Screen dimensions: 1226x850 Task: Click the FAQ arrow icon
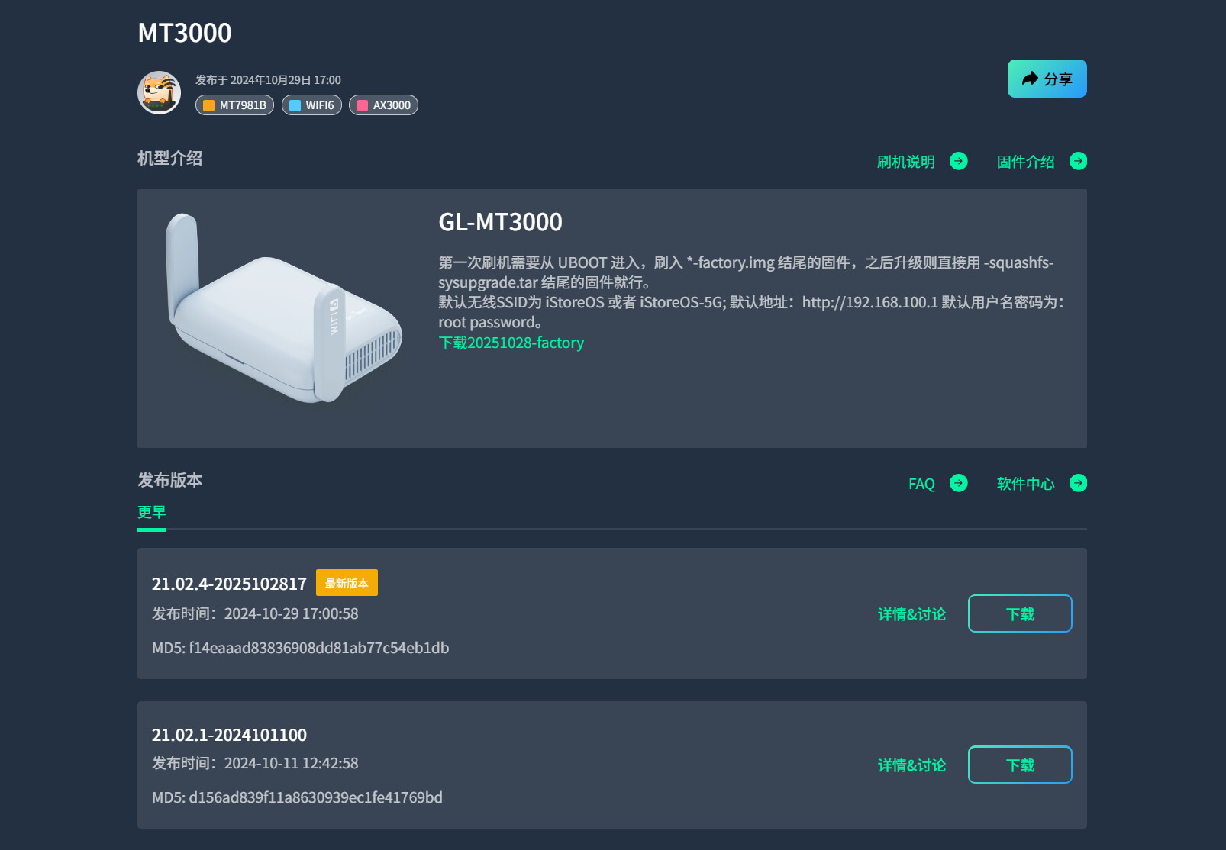(x=958, y=483)
